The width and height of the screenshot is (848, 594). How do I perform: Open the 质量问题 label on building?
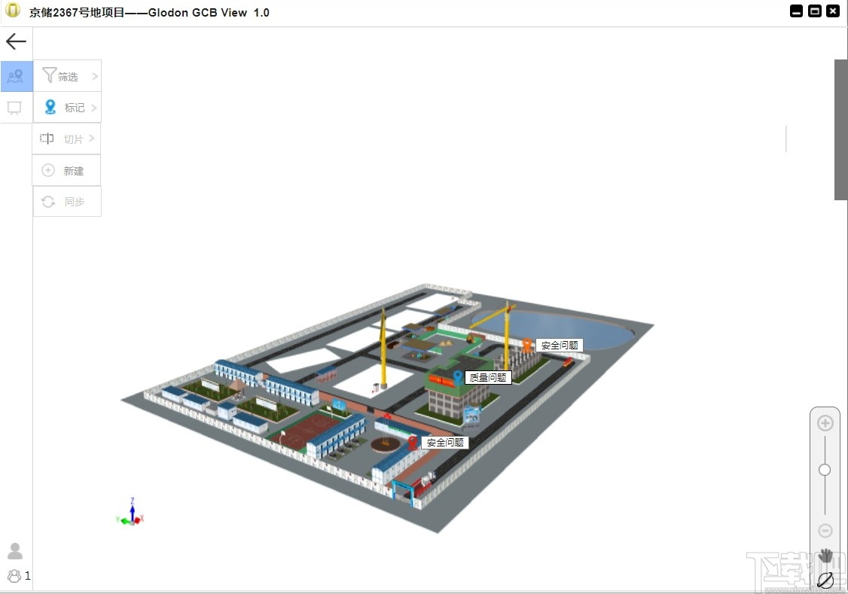(x=488, y=377)
